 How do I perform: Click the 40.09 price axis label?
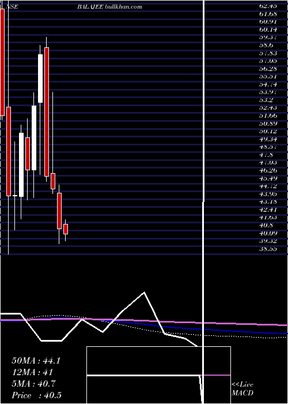coord(268,233)
